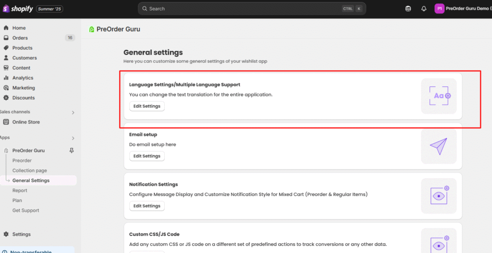Click the top Search input field
This screenshot has width=492, height=253.
(240, 9)
